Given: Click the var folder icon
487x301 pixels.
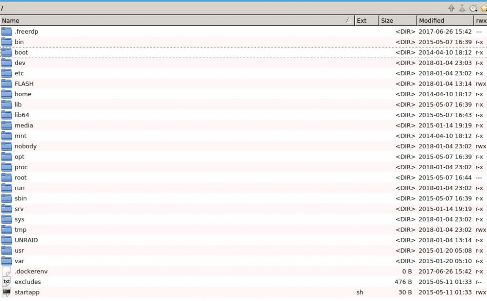Looking at the screenshot, I should [x=6, y=261].
